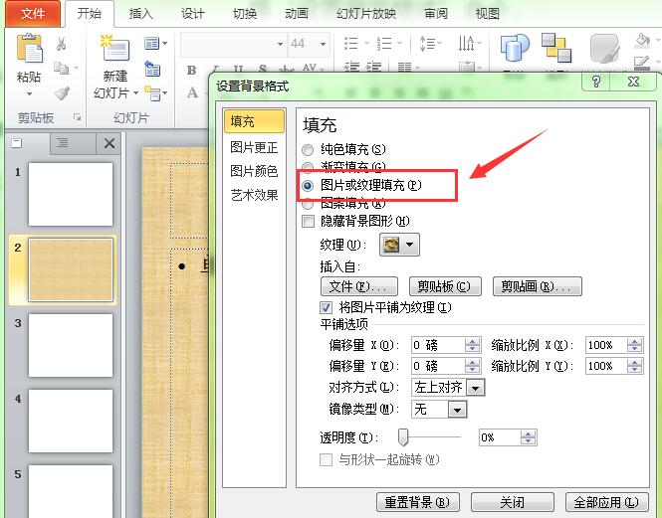662x518 pixels.
Task: Select the 纯色填充 radio button
Action: (308, 150)
